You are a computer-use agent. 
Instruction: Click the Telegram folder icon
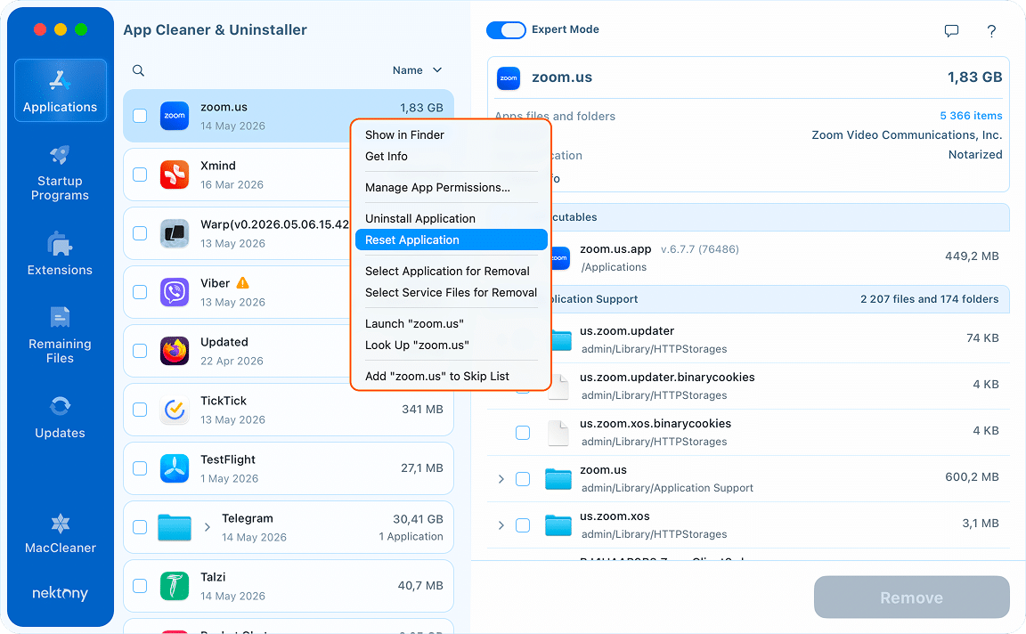(175, 527)
